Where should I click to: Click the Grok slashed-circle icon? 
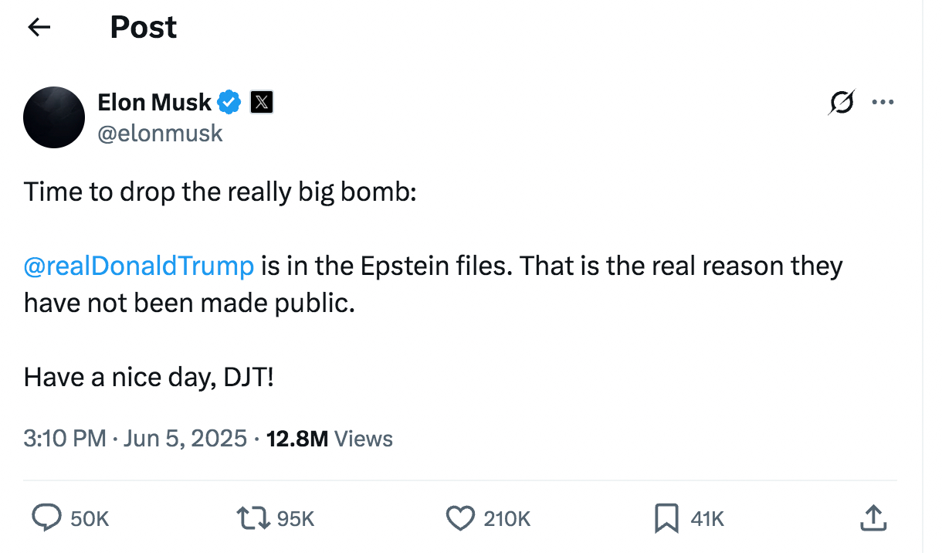click(x=842, y=102)
